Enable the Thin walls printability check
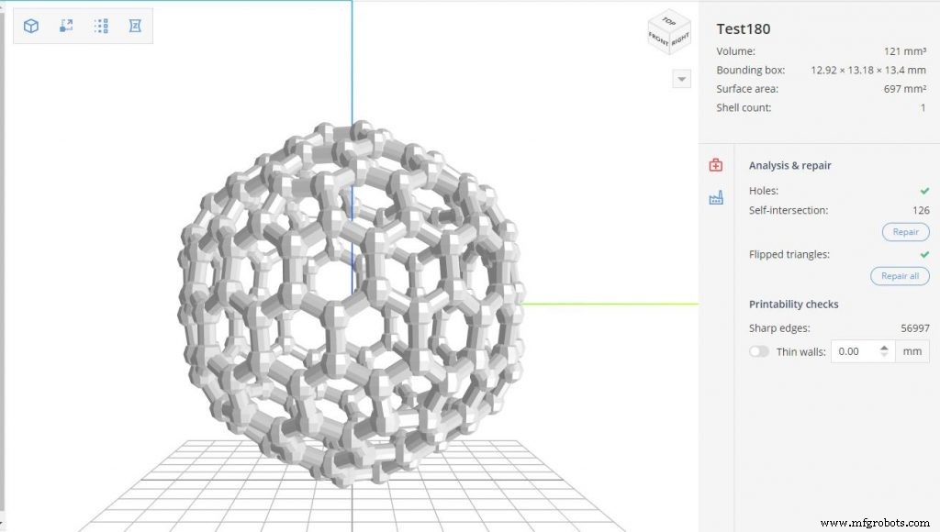 (759, 351)
